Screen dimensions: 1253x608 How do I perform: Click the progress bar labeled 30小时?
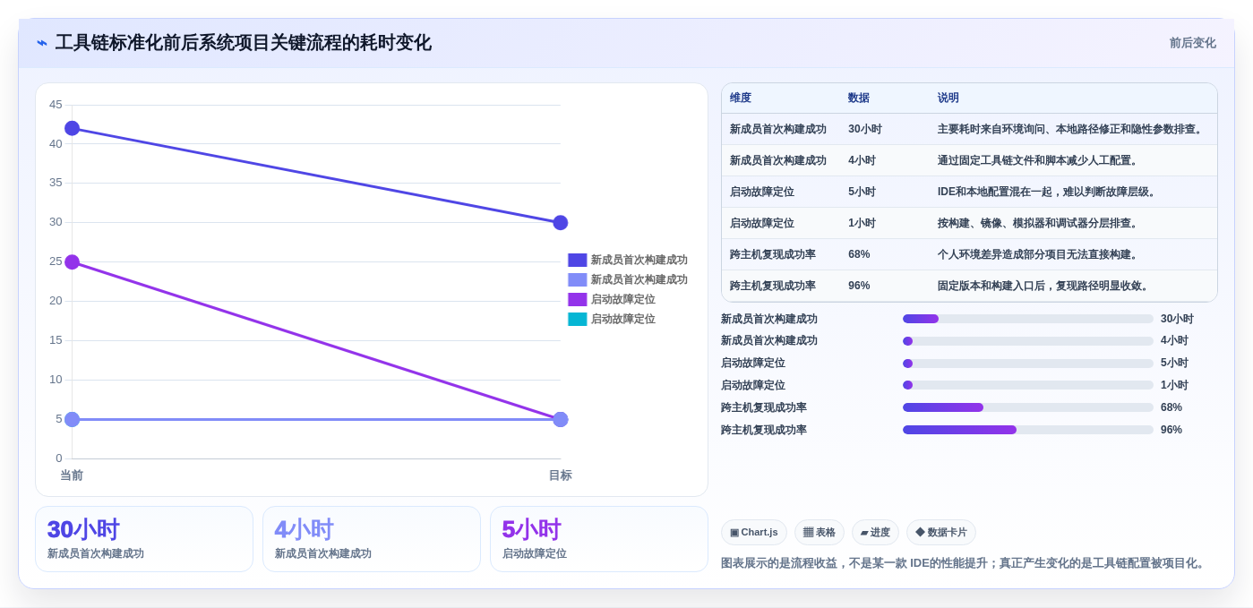[x=1028, y=319]
